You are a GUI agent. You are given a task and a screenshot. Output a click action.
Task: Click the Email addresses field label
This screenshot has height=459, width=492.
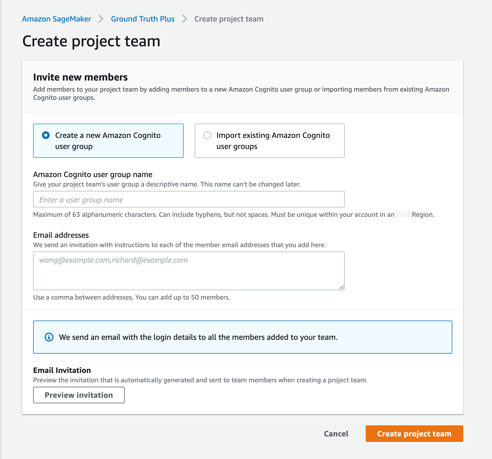point(61,235)
